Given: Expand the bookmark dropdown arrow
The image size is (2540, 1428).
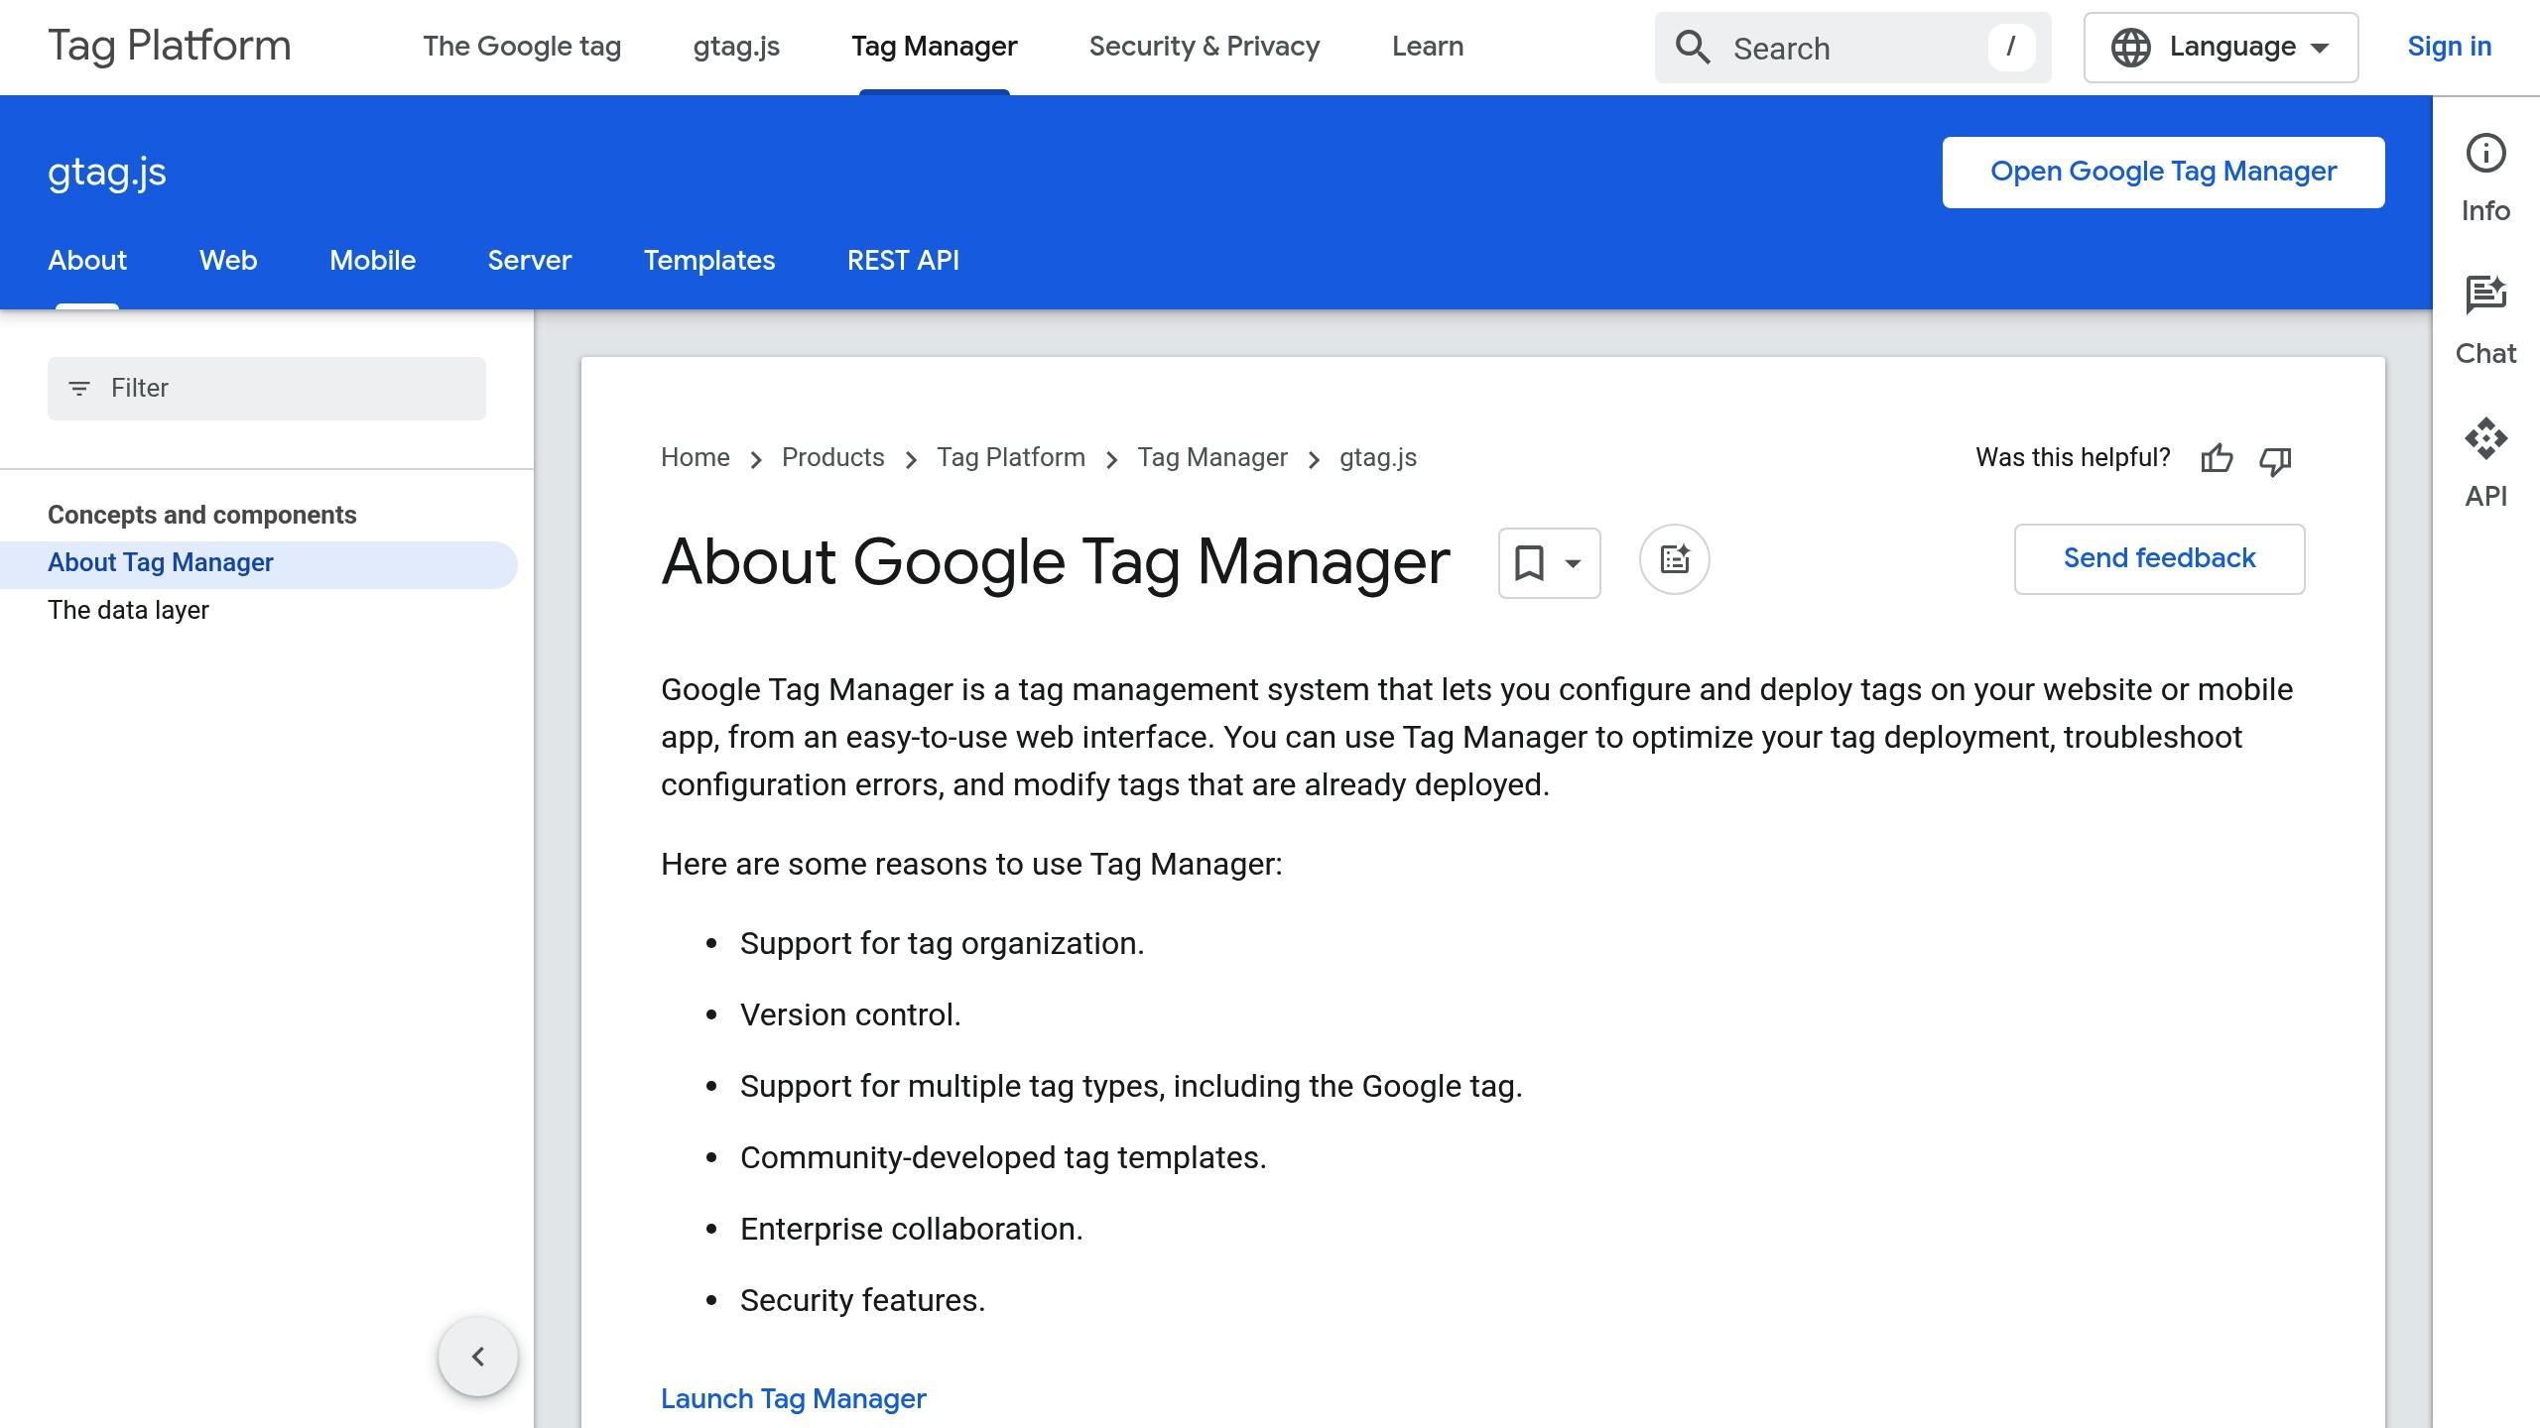Looking at the screenshot, I should pyautogui.click(x=1573, y=563).
